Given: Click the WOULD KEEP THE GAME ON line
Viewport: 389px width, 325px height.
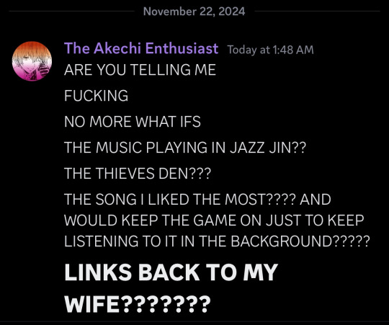Looking at the screenshot, I should pos(214,221).
